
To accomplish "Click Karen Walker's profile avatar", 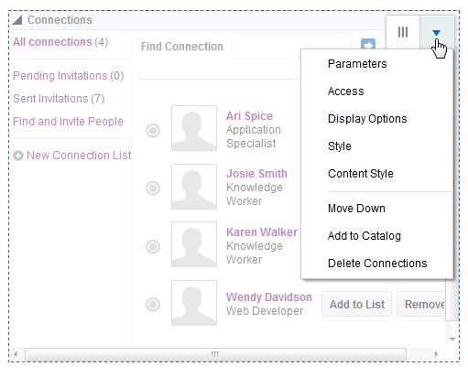I will (194, 244).
